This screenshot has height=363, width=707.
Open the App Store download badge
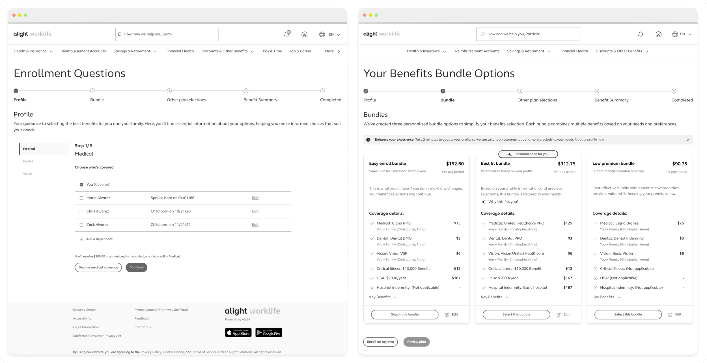click(238, 332)
